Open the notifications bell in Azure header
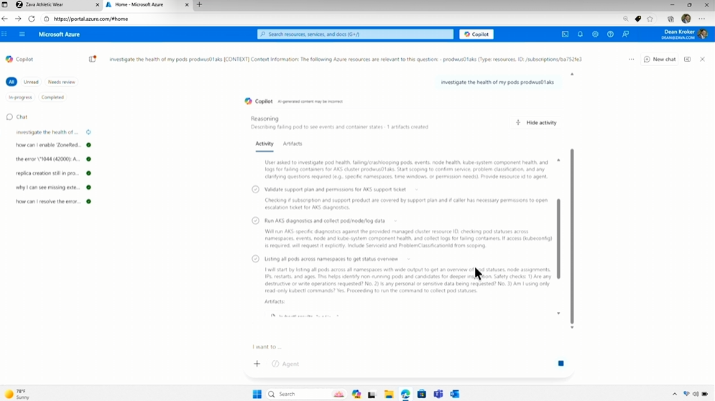 (x=580, y=34)
